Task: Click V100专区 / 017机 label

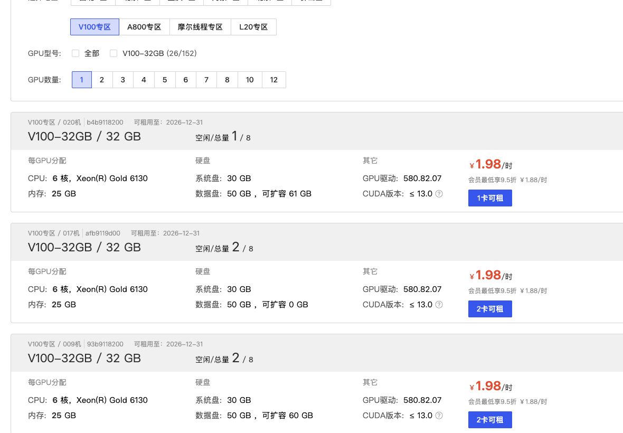Action: [54, 233]
